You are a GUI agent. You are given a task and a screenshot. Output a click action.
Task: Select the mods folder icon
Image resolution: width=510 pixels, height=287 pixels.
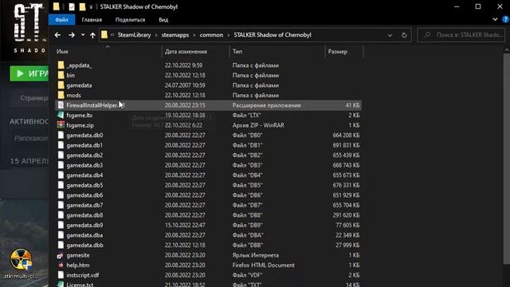(61, 96)
